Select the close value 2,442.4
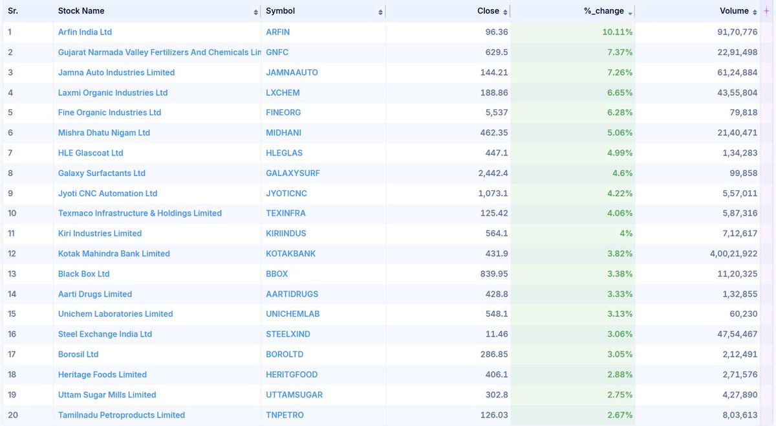Screen dimensions: 776x426 [x=493, y=174]
